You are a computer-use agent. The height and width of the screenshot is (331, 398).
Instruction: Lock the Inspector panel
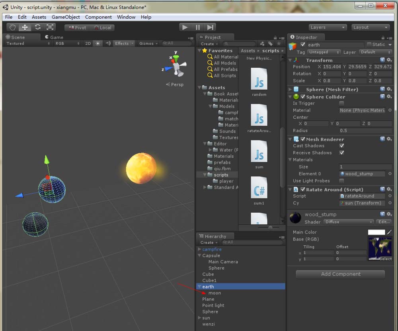coord(383,38)
